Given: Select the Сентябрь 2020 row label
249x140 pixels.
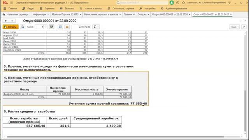Looking at the screenshot, I should 12,50.
